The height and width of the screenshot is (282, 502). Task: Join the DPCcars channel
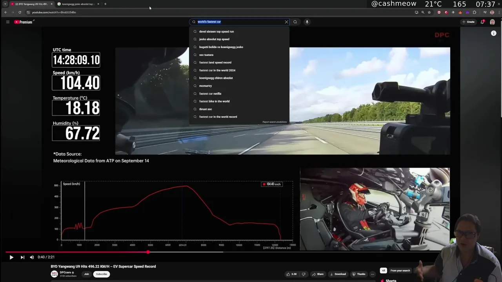point(86,274)
